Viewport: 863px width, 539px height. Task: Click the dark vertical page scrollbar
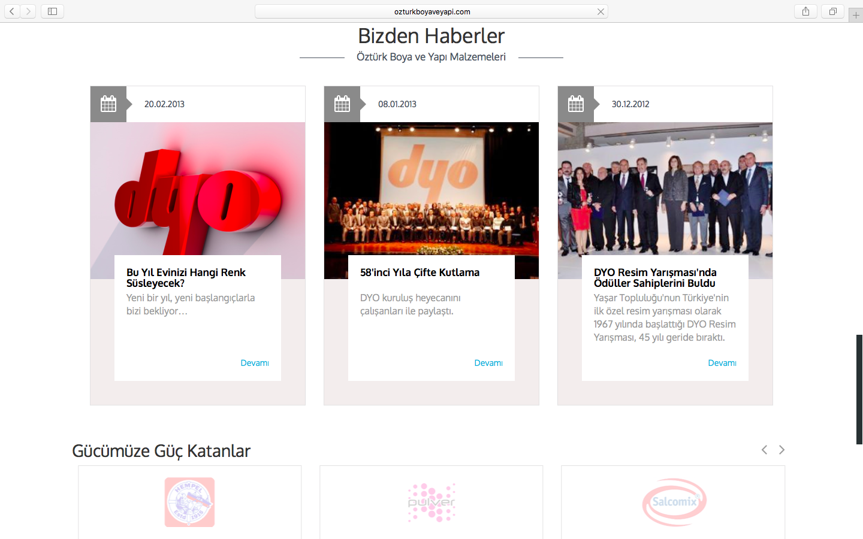coord(859,389)
